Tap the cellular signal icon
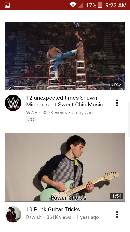Screen dimensions: 130x232 coord(80,5)
